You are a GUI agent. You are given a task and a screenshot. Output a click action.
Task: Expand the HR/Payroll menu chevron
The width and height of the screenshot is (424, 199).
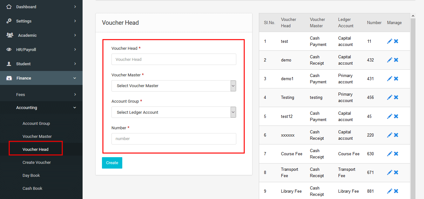coord(75,49)
